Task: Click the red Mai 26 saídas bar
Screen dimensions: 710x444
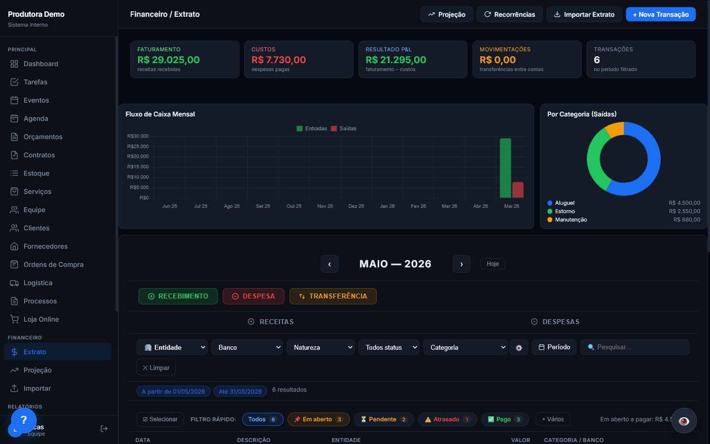Action: pos(518,190)
